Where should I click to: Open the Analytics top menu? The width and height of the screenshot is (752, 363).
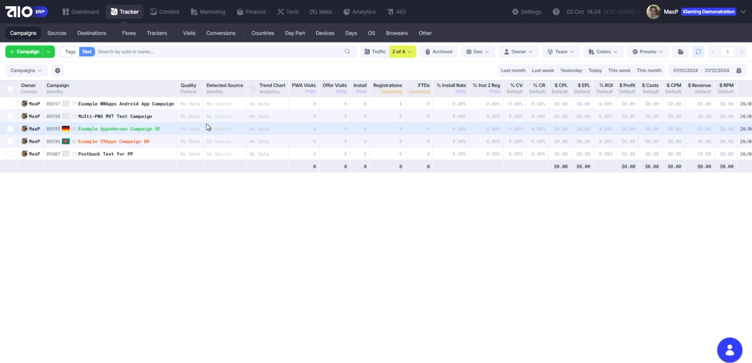[360, 12]
